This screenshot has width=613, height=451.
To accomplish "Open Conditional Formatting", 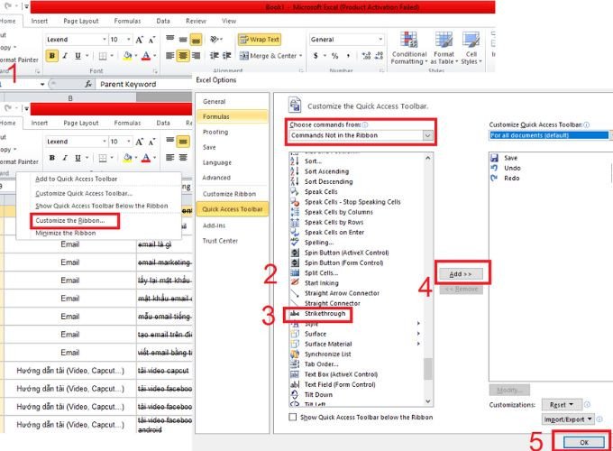I will click(409, 48).
